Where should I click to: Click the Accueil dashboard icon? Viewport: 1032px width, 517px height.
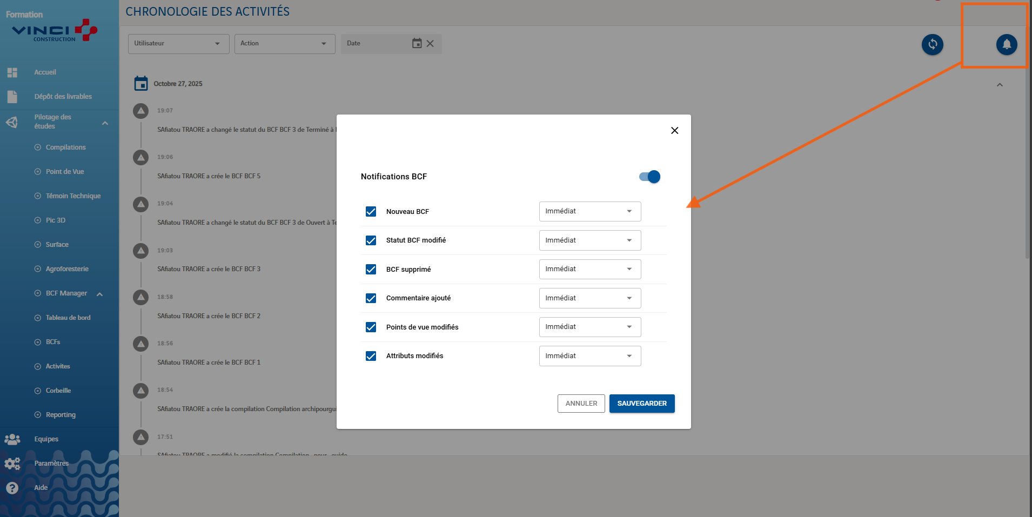point(12,72)
